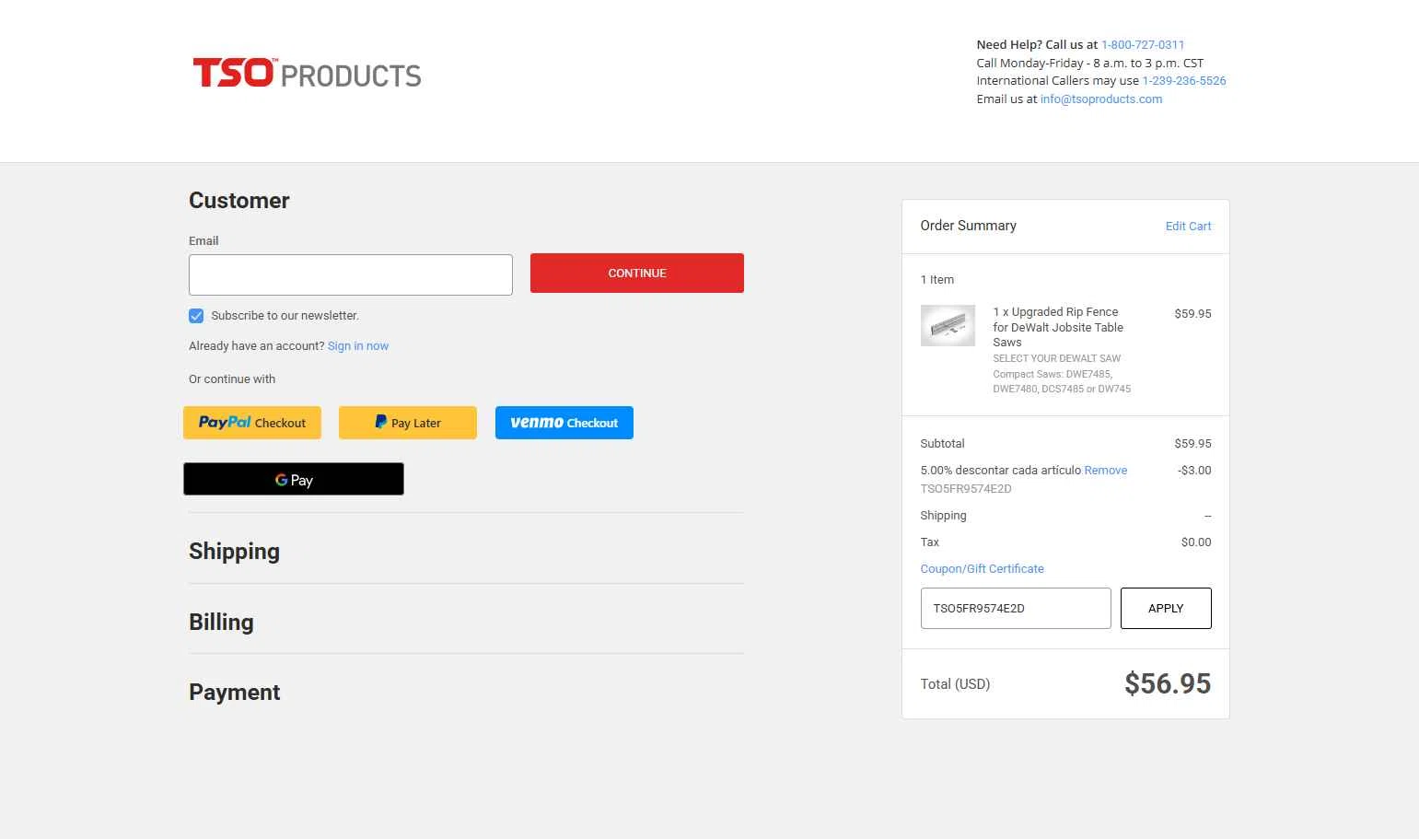Click the Payment section heading

coord(234,692)
